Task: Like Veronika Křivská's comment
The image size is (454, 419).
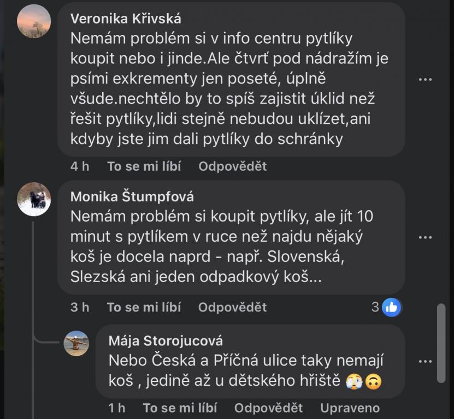Action: tap(144, 166)
